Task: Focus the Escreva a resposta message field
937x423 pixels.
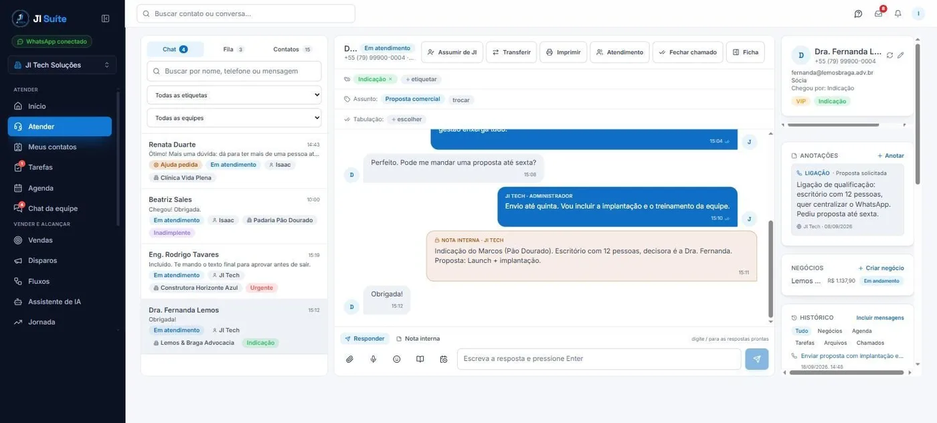Action: [599, 359]
